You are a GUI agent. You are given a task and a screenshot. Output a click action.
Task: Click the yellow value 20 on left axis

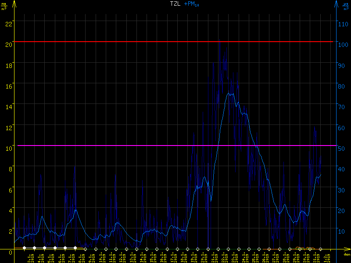coord(8,42)
